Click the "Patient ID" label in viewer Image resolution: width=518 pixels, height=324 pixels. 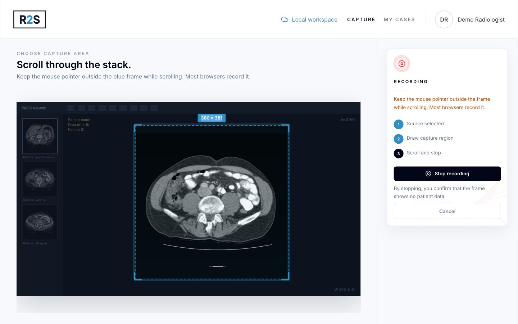(76, 130)
